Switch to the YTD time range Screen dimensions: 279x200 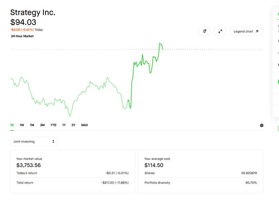(x=53, y=125)
